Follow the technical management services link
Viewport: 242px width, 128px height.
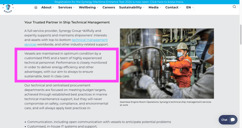point(90,40)
